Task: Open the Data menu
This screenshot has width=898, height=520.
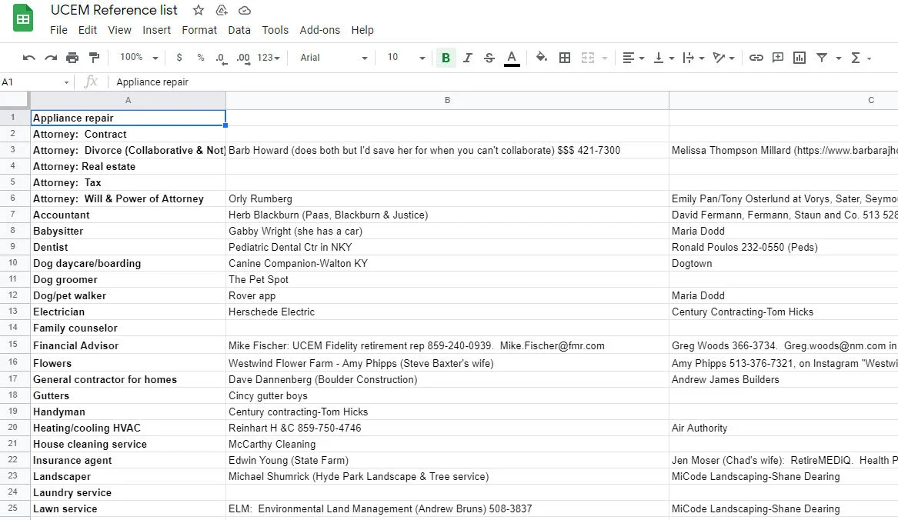Action: pos(239,30)
